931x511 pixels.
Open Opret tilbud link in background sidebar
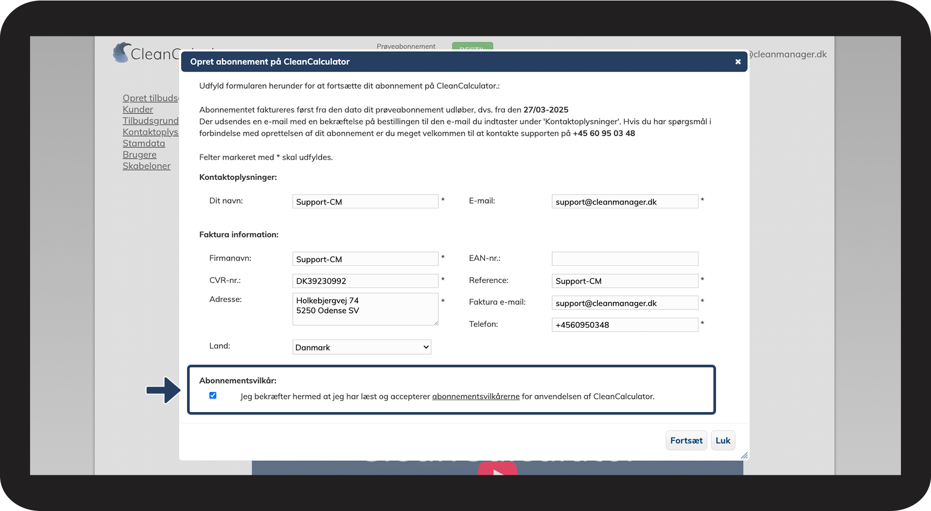(151, 98)
